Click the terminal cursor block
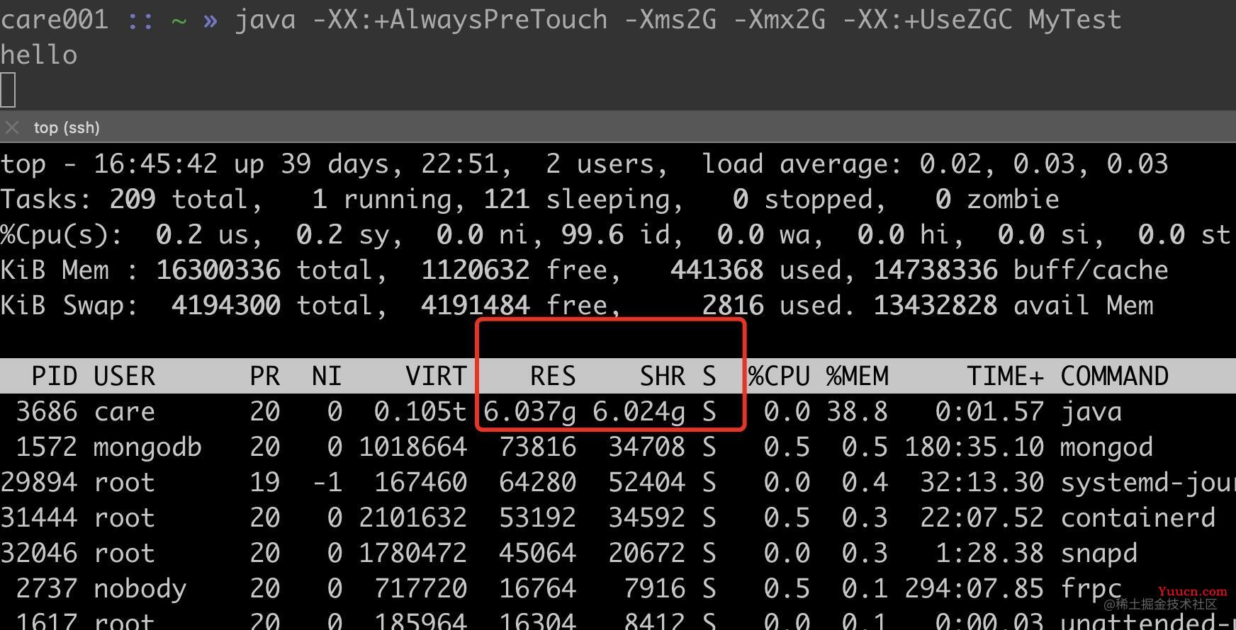Image resolution: width=1236 pixels, height=630 pixels. 8,90
